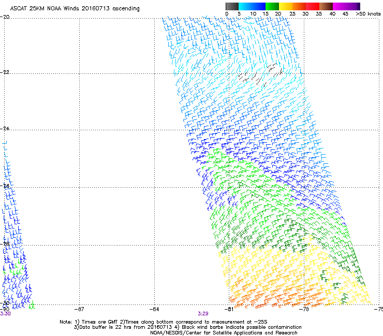Click the '15' legend scale label
The image size is (383, 336).
coord(266,14)
